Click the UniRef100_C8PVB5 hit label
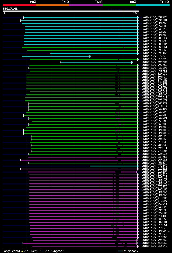This screenshot has height=253, width=172. click(x=154, y=157)
